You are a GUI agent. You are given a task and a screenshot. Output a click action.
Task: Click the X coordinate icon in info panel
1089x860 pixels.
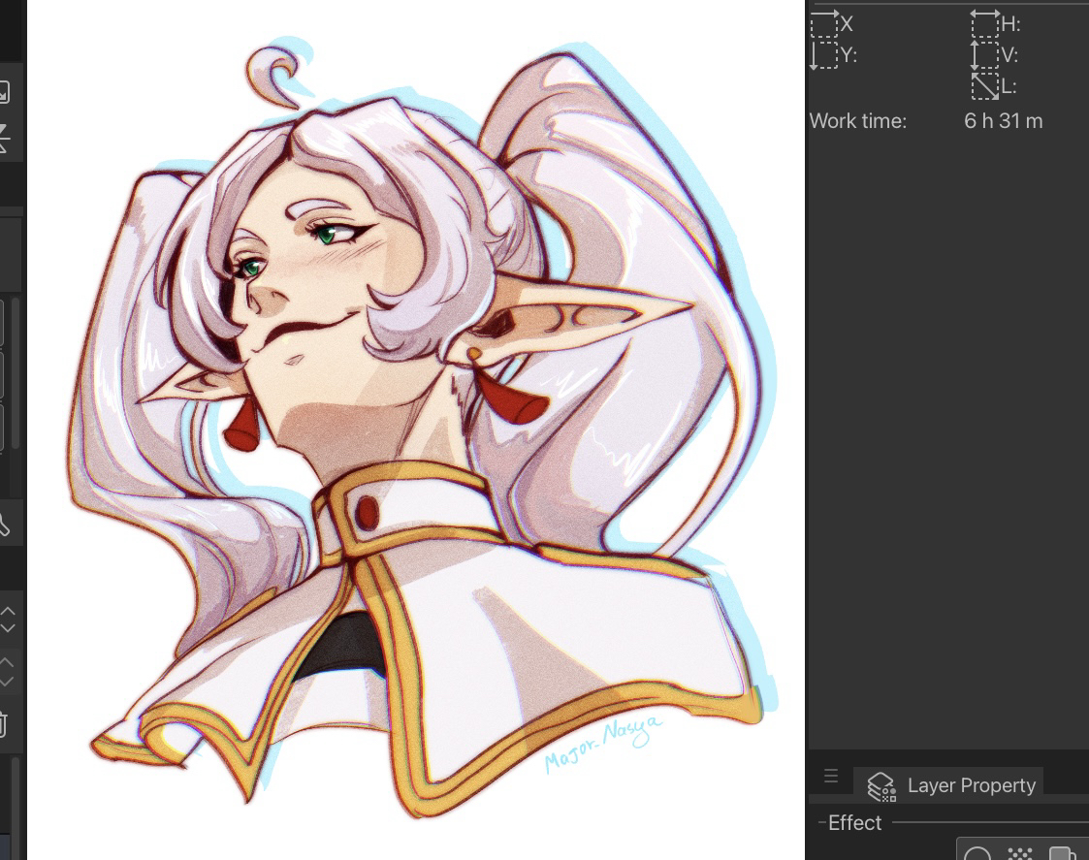[823, 23]
